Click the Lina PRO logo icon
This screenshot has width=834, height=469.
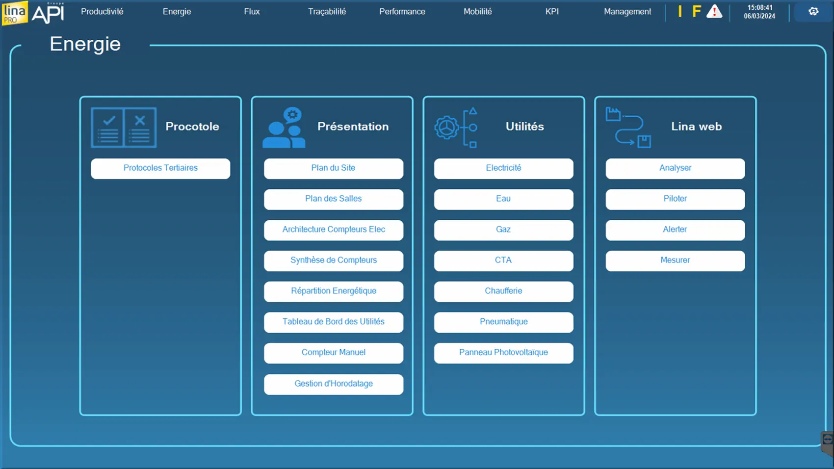[x=15, y=13]
